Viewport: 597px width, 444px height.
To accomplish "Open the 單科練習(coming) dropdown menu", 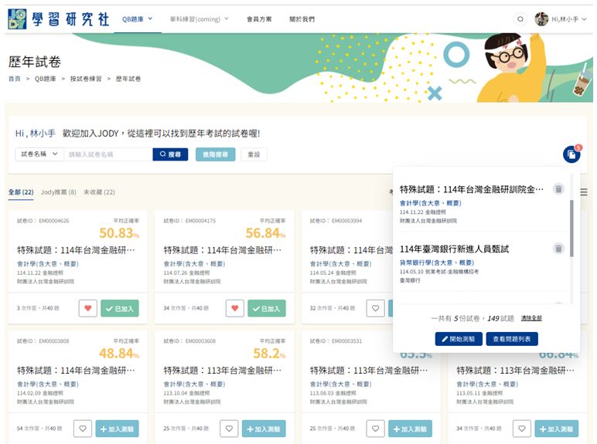I will [199, 19].
